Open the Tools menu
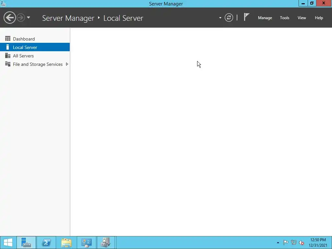The width and height of the screenshot is (332, 249). click(x=284, y=18)
